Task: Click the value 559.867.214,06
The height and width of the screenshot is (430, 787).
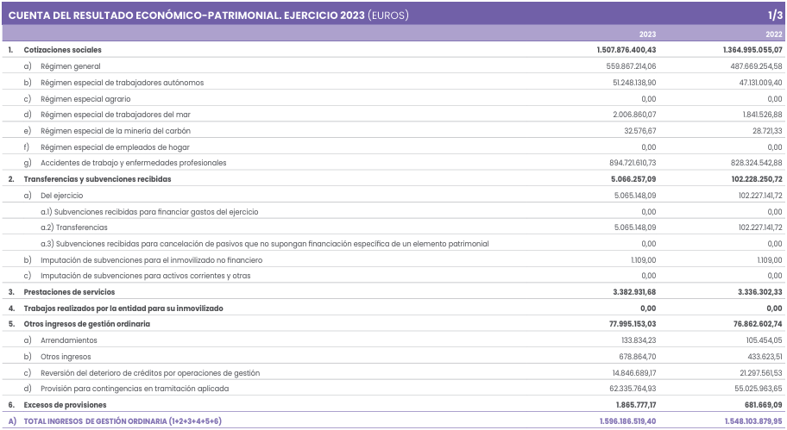Action: point(631,66)
